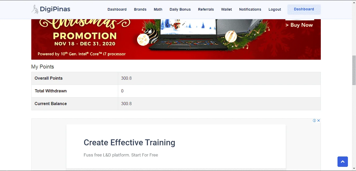The image size is (356, 171).
Task: Click the Current Balance row label
Action: pyautogui.click(x=51, y=104)
